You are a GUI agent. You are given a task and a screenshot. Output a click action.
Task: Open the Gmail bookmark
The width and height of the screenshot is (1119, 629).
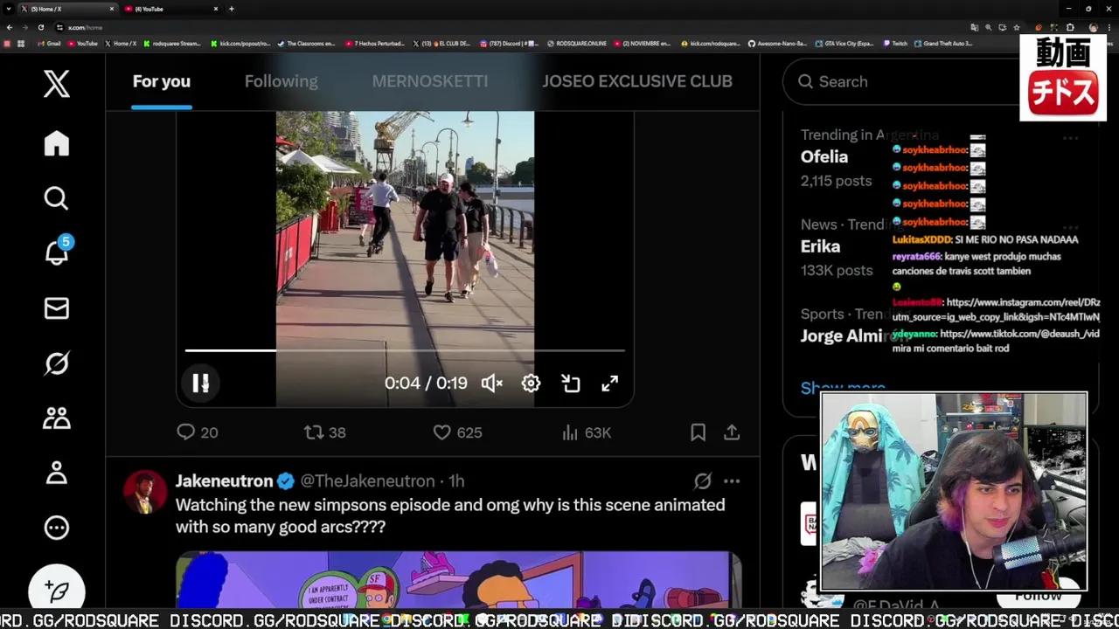pyautogui.click(x=50, y=43)
